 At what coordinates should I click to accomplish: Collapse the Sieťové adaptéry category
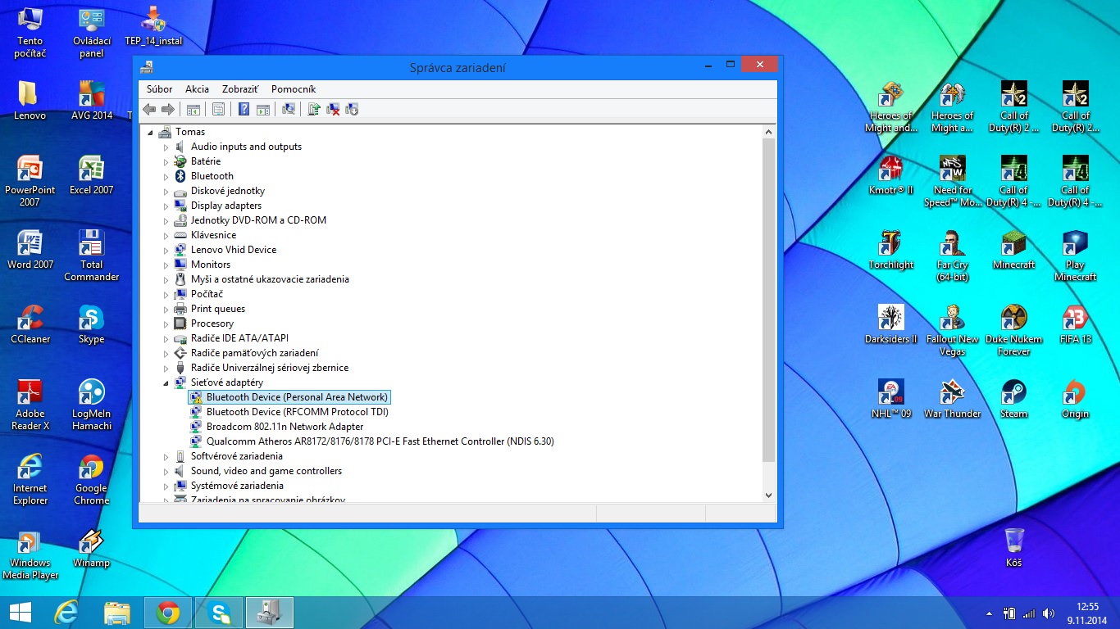point(166,383)
